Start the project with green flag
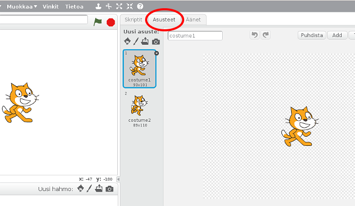Image resolution: width=355 pixels, height=206 pixels. click(x=98, y=22)
